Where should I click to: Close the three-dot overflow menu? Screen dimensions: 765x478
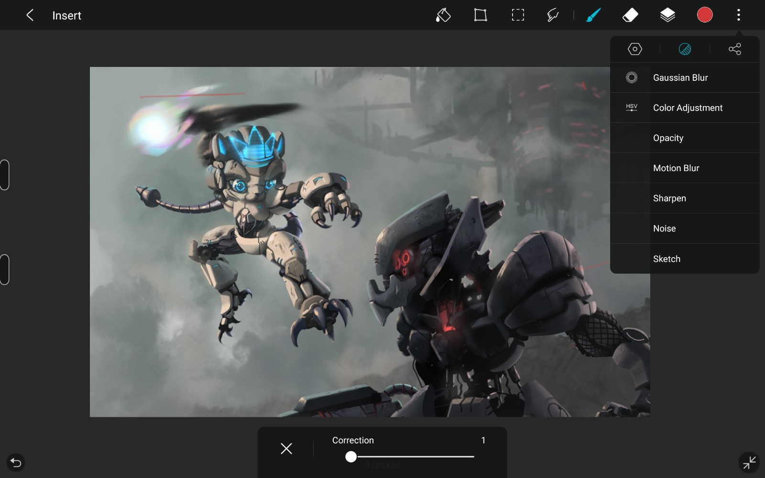pos(738,15)
